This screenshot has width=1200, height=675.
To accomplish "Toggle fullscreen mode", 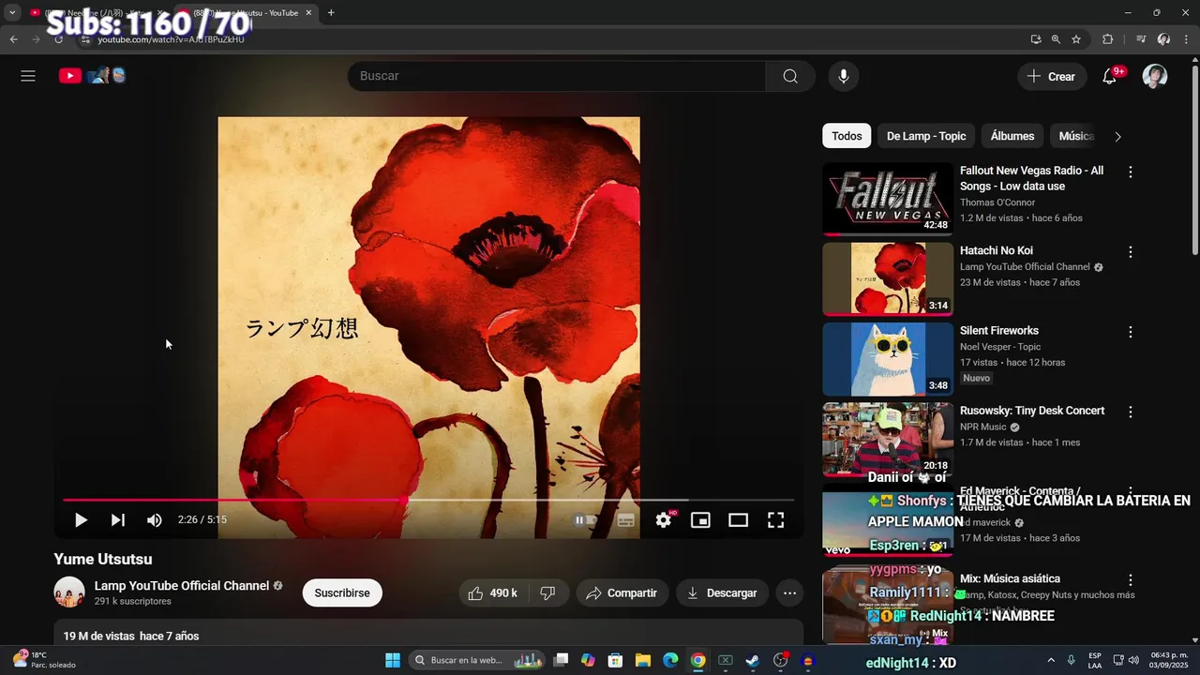I will click(x=776, y=519).
